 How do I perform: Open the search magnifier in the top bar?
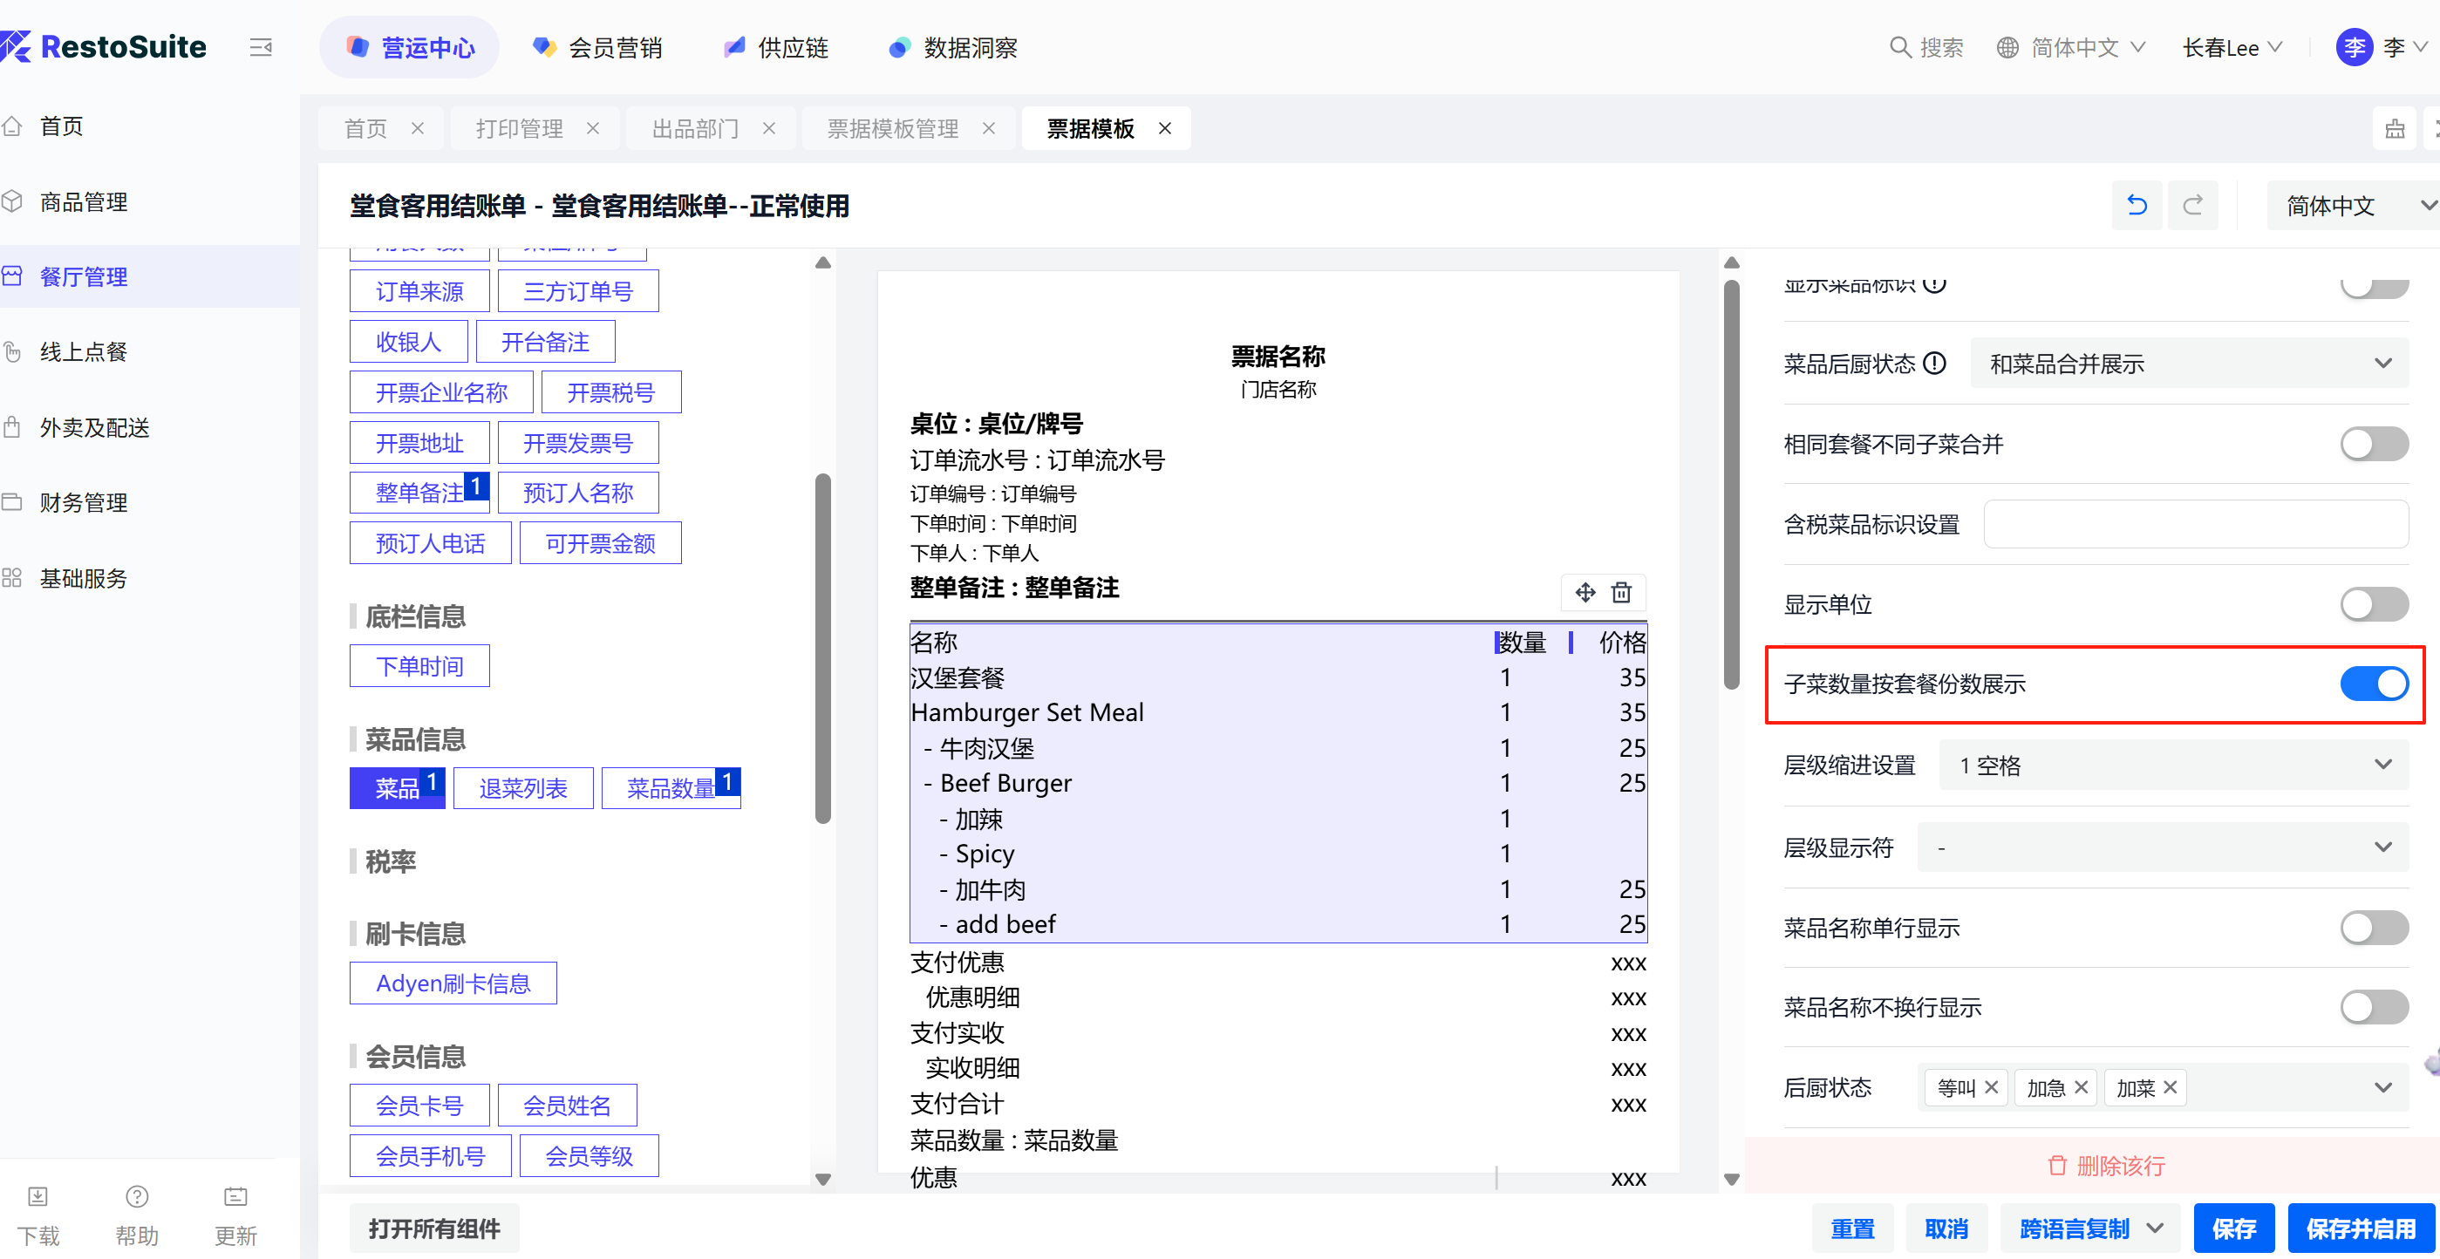click(x=1899, y=47)
